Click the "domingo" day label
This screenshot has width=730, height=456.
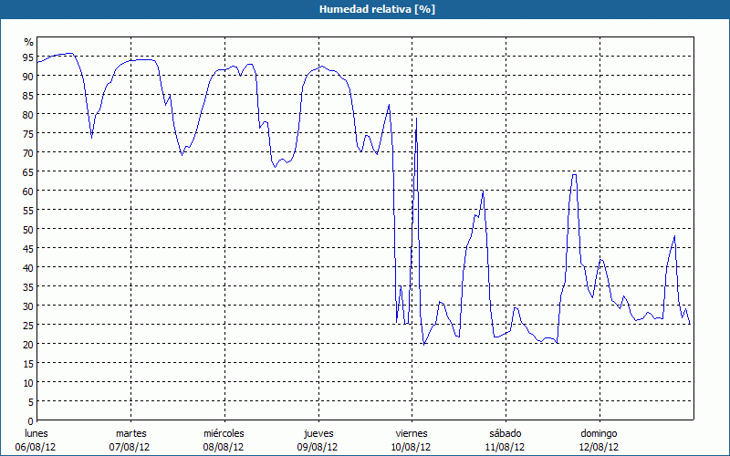[599, 433]
